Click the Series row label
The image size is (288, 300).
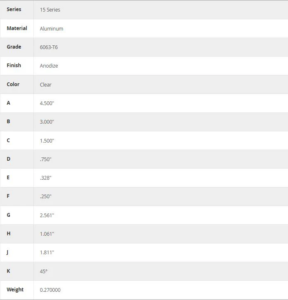[14, 9]
